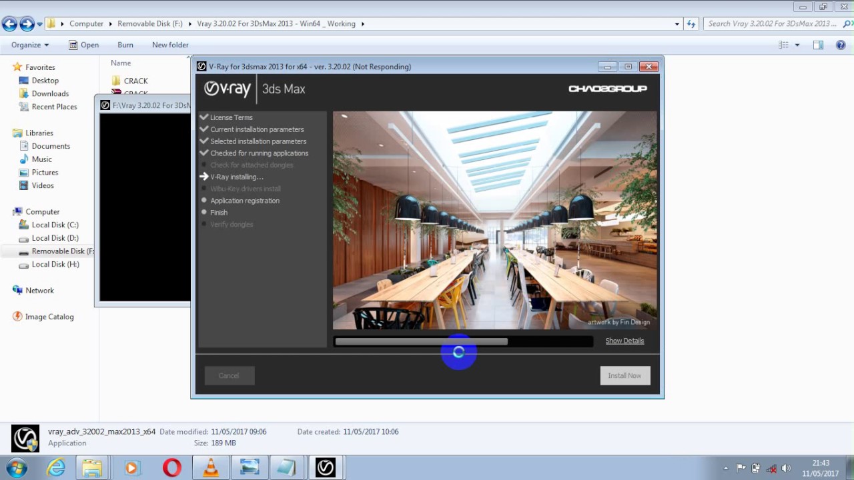The image size is (854, 480).
Task: Open Local Disk (H:)
Action: pyautogui.click(x=55, y=264)
